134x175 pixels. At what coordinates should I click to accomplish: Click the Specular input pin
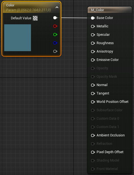tap(93, 35)
